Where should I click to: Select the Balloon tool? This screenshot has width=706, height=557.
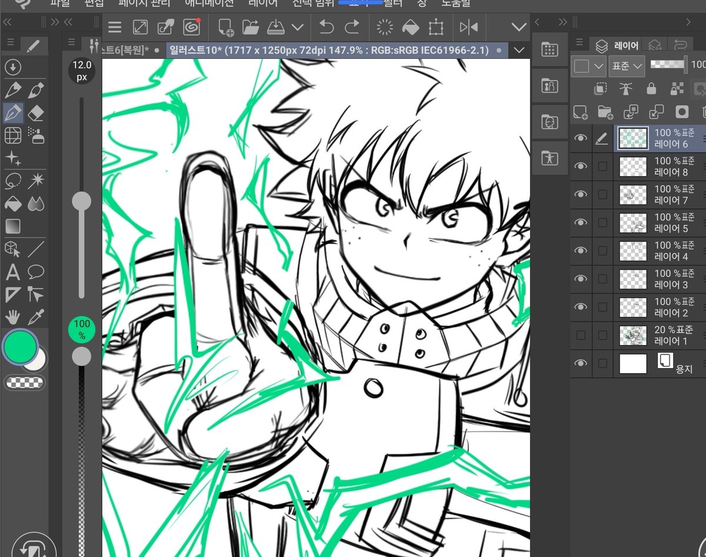[x=36, y=272]
